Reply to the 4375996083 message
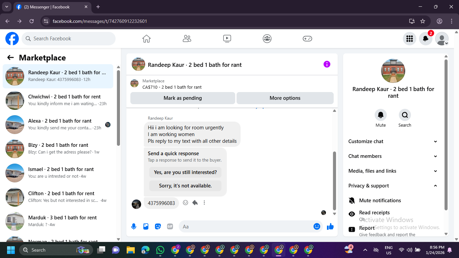Image resolution: width=459 pixels, height=258 pixels. pyautogui.click(x=195, y=203)
